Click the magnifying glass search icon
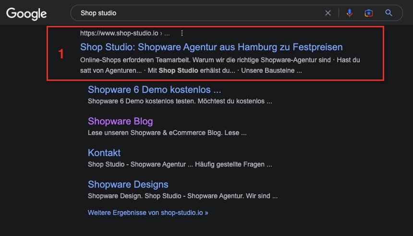This screenshot has width=413, height=236. click(x=389, y=13)
